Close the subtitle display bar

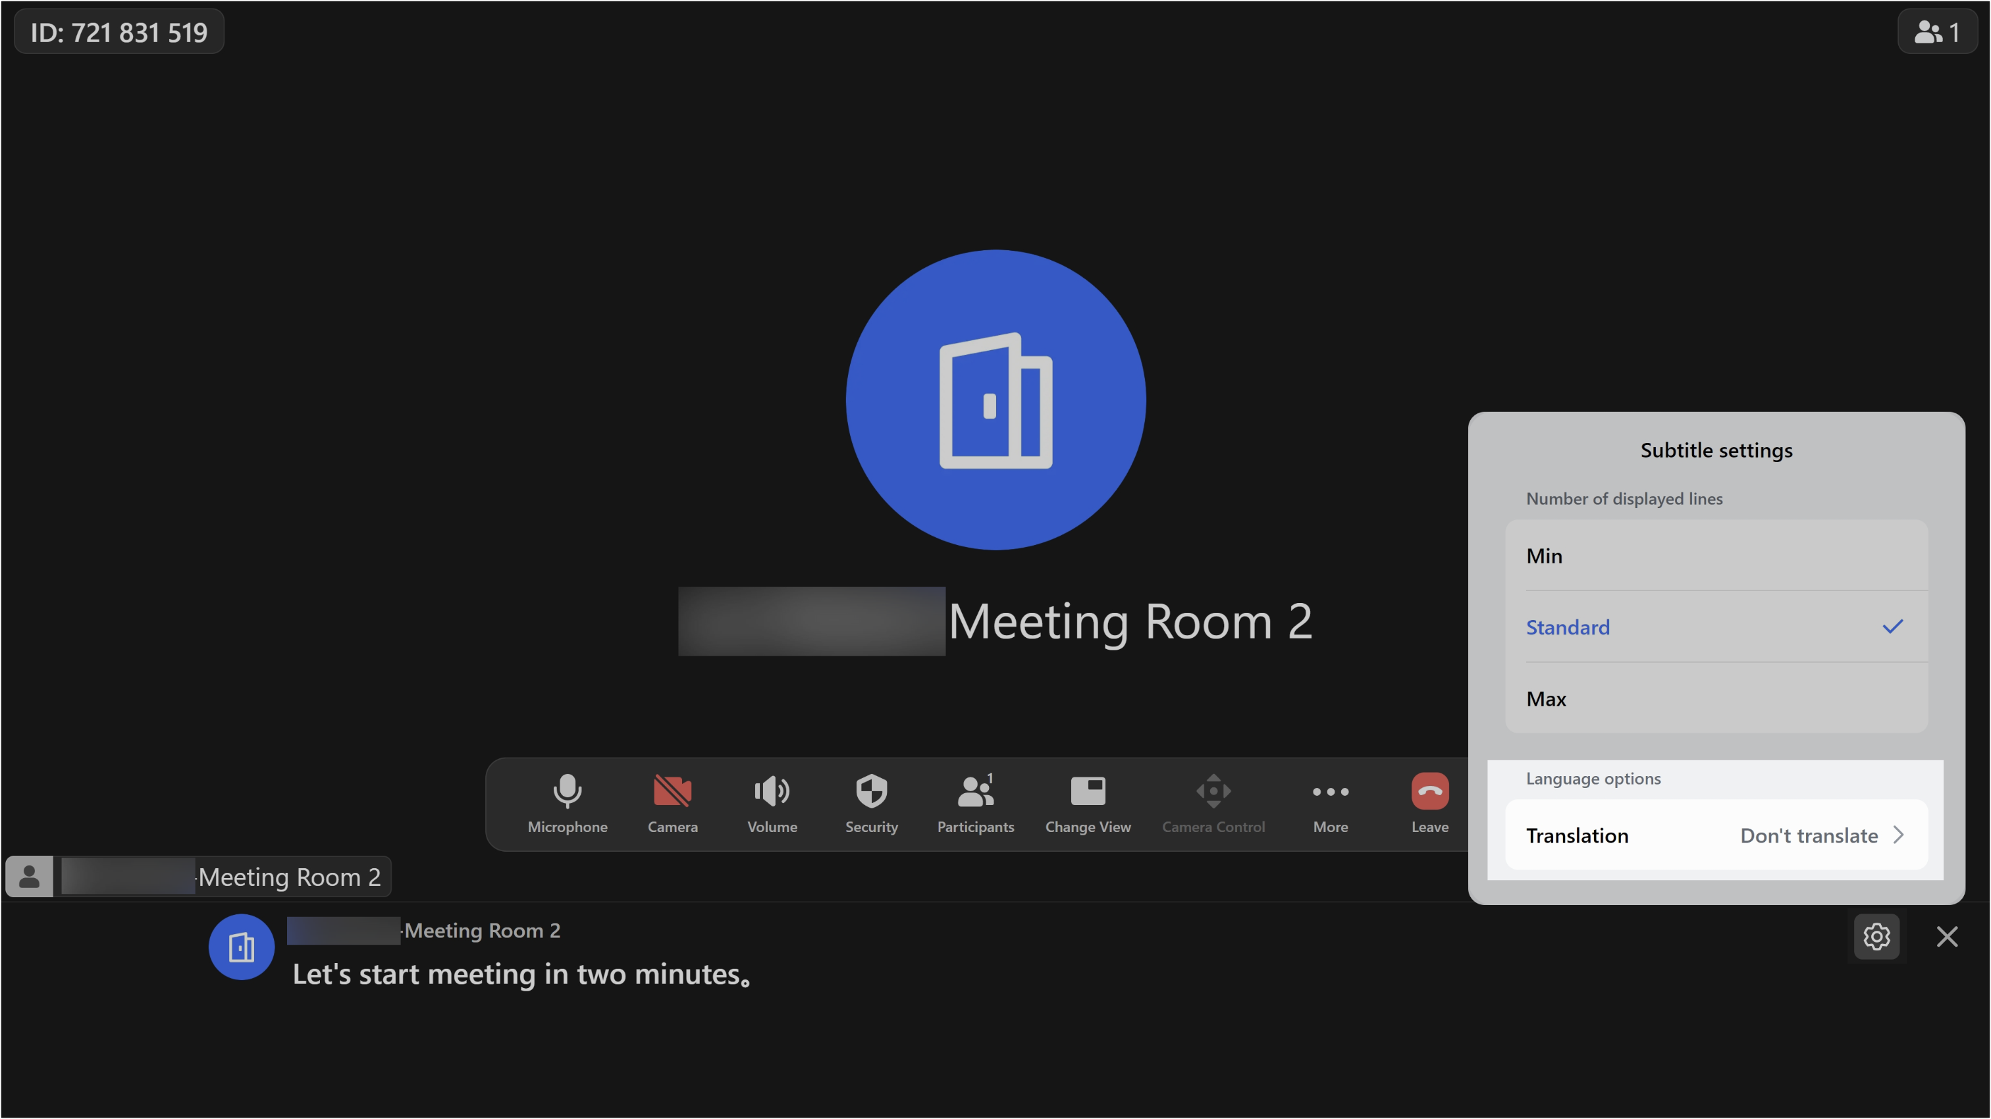coord(1947,937)
